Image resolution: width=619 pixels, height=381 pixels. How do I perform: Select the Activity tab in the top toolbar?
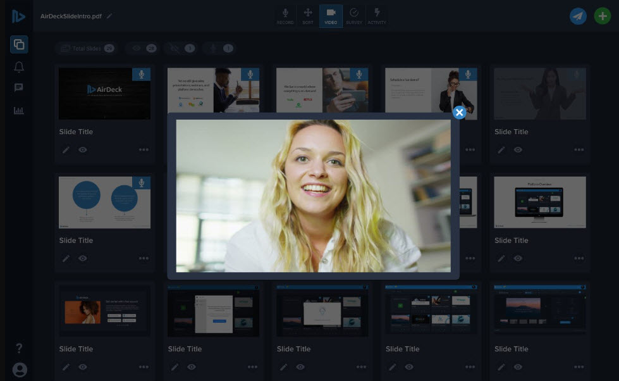coord(377,16)
